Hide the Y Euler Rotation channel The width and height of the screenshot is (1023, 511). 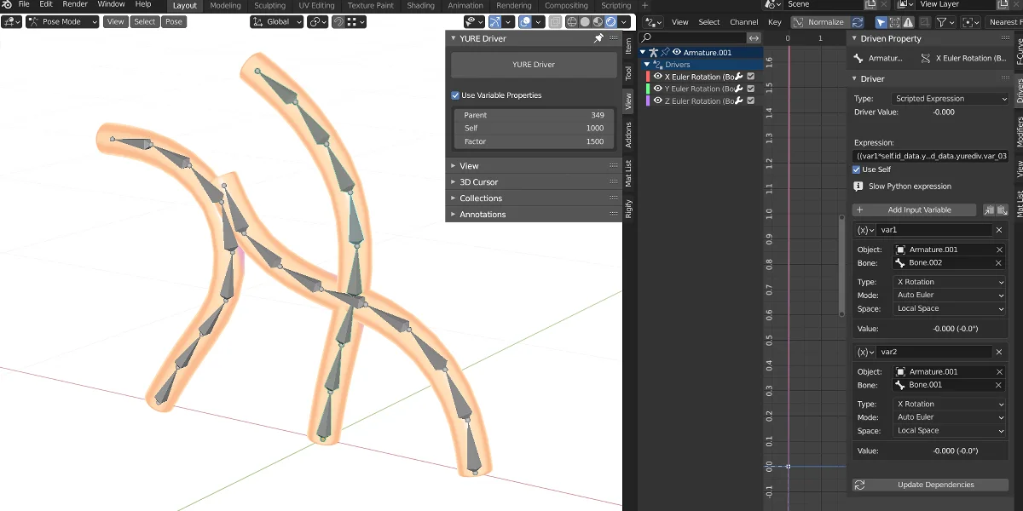657,89
